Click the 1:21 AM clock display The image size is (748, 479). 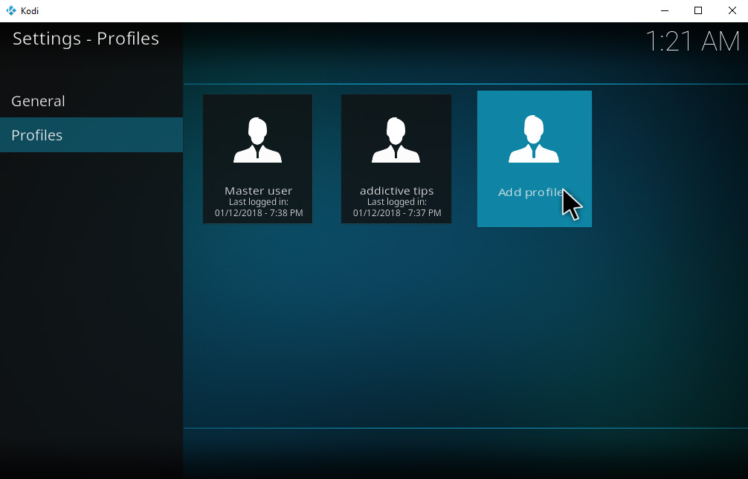click(x=692, y=41)
